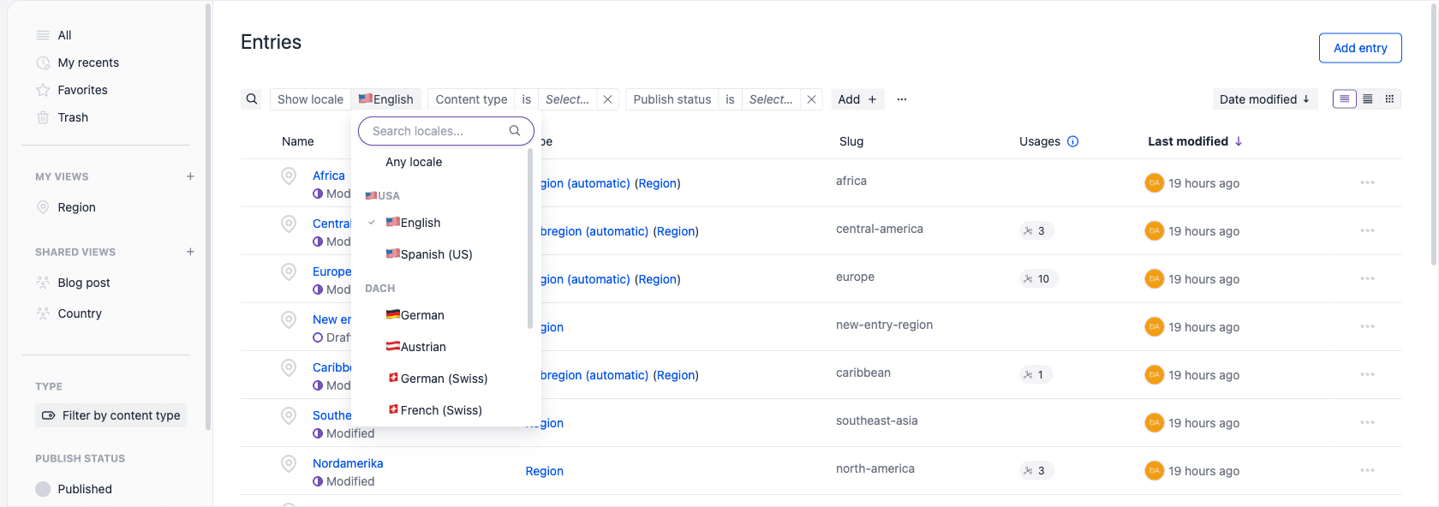Viewport: 1439px width, 507px height.
Task: Click the Slug column header
Action: click(x=851, y=141)
